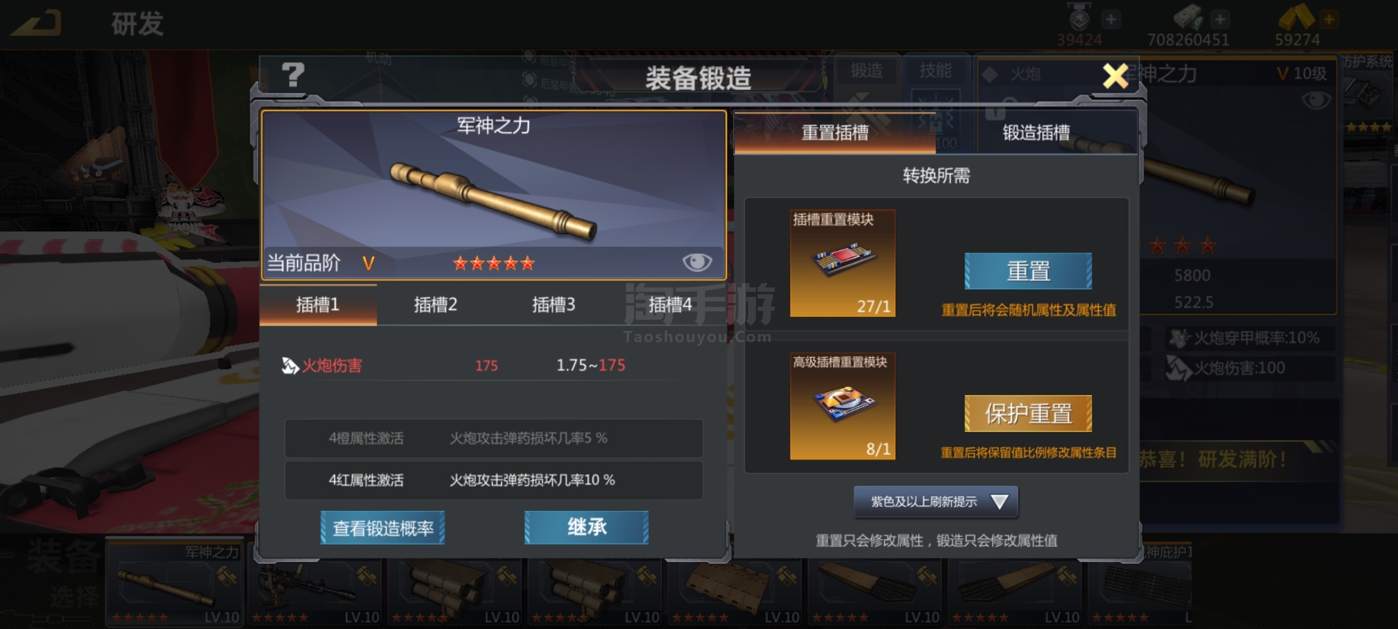Click the 插槽重置模块 item icon
The image size is (1398, 629).
tap(842, 263)
